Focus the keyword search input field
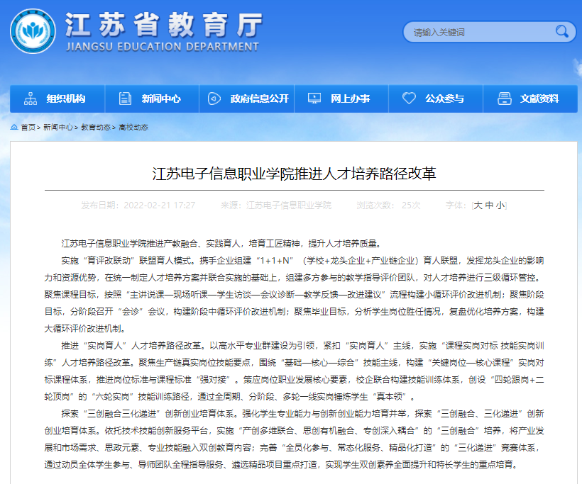This screenshot has width=582, height=484. (x=489, y=32)
